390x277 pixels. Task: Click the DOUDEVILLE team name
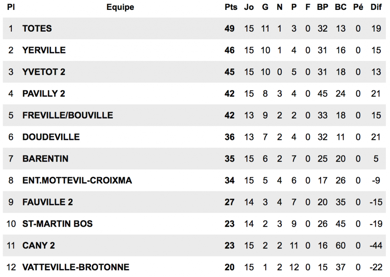[51, 137]
